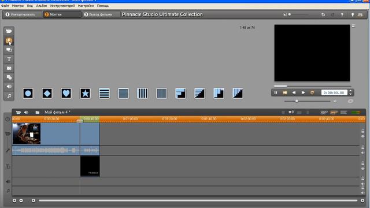Viewport: 370px width, 208px height.
Task: Mute the preview with the player speaker icon
Action: [x=335, y=101]
